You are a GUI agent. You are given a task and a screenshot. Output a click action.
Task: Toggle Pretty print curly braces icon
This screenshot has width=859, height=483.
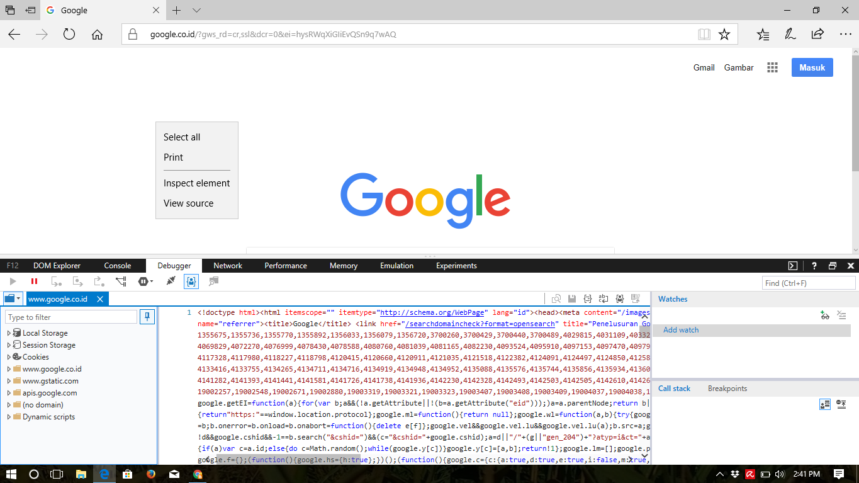588,298
